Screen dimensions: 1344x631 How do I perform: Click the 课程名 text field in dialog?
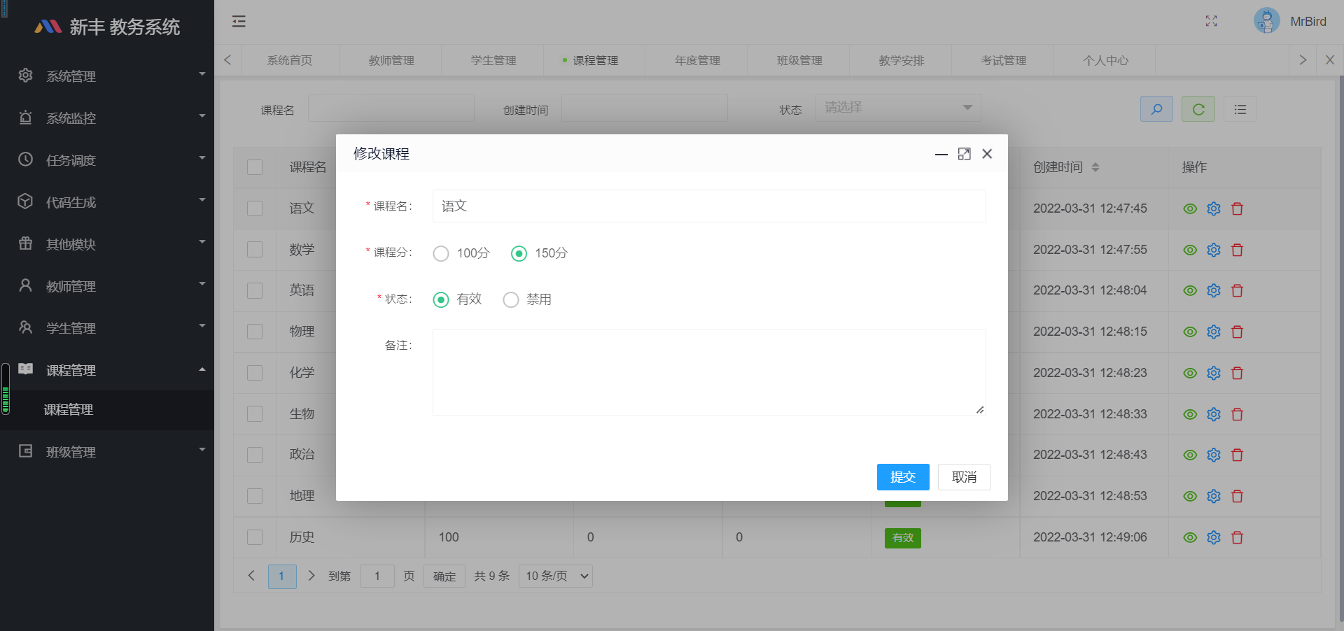(709, 206)
